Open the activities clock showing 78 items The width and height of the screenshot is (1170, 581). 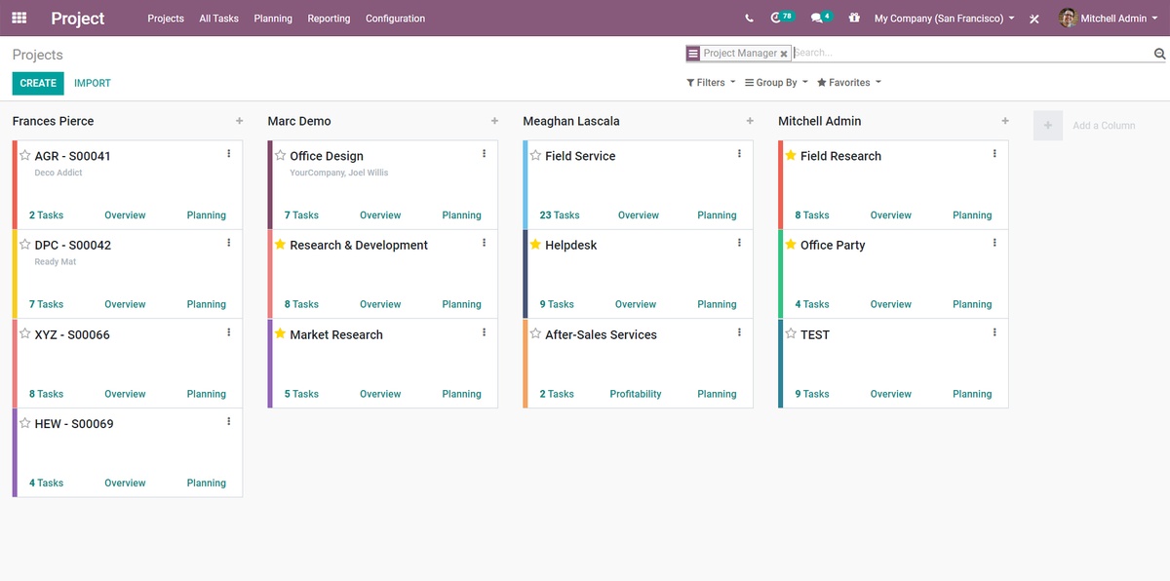(778, 18)
